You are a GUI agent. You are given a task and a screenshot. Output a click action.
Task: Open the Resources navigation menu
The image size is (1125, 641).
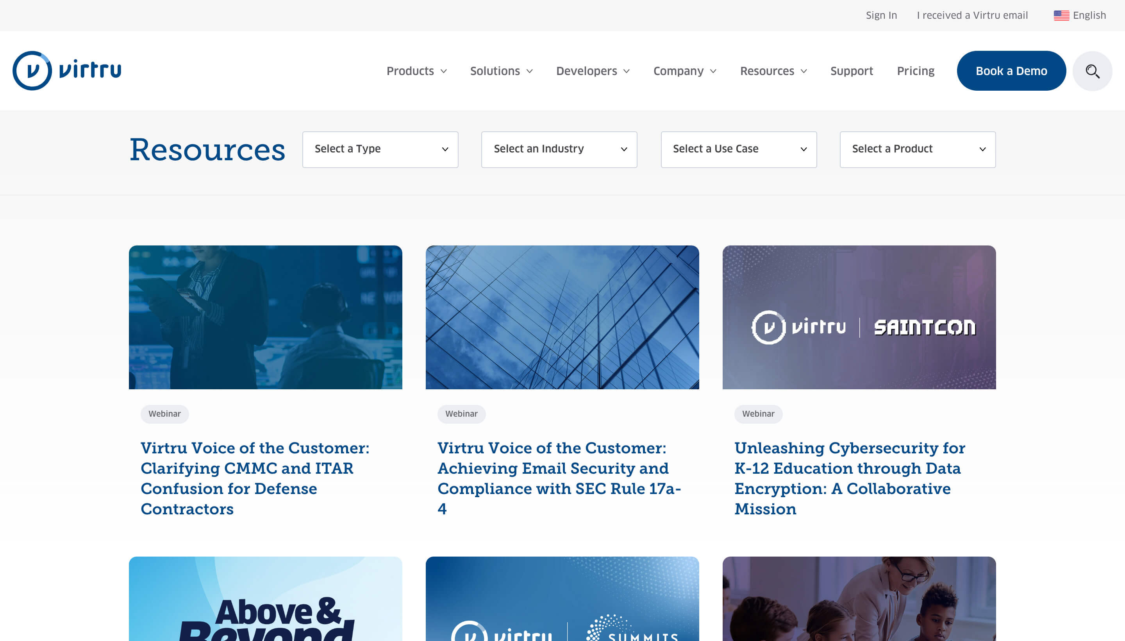click(773, 71)
